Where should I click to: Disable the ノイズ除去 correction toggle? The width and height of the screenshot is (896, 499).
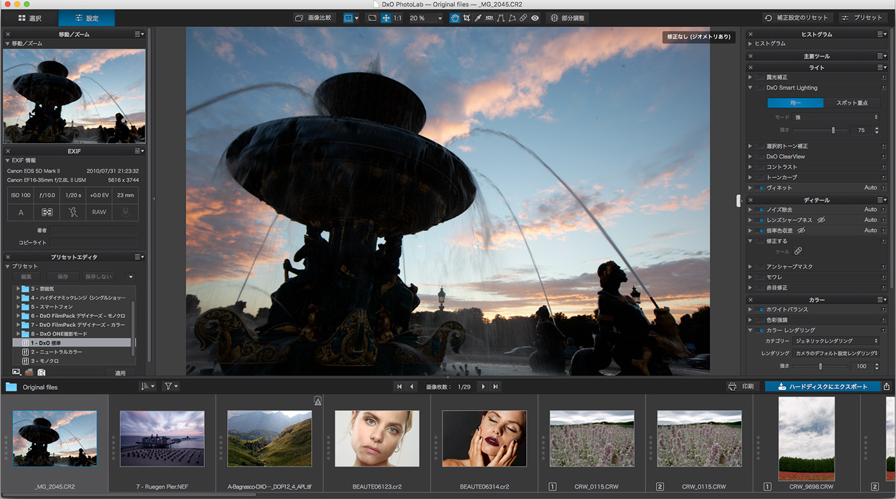[760, 210]
